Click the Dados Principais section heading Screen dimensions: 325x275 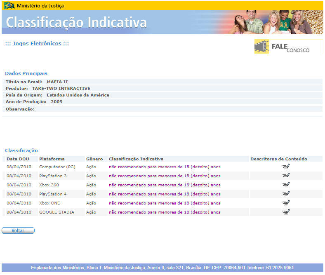[x=26, y=73]
